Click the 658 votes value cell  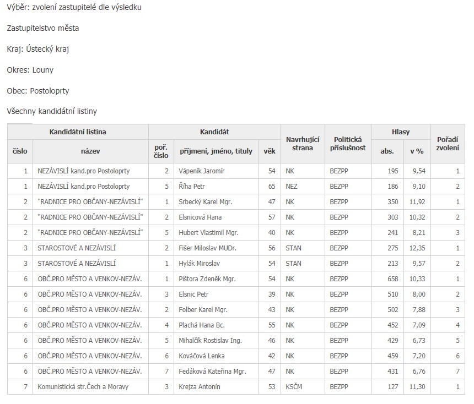(x=387, y=279)
